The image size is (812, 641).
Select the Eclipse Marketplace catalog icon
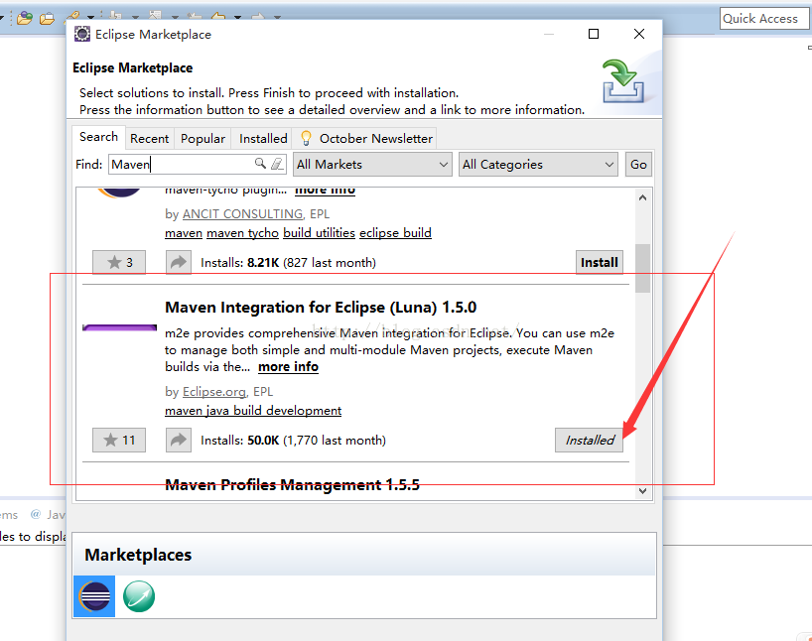(x=94, y=596)
